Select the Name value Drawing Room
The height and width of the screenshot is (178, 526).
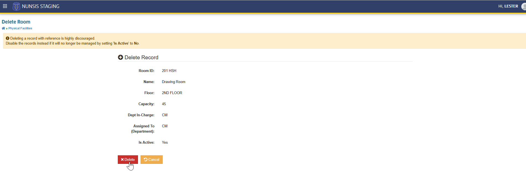coord(173,82)
